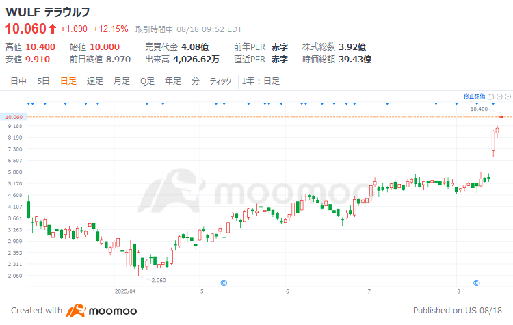Screen dimensions: 513x325
Task: Click the 時価総額 39.43億 value
Action: click(x=355, y=60)
